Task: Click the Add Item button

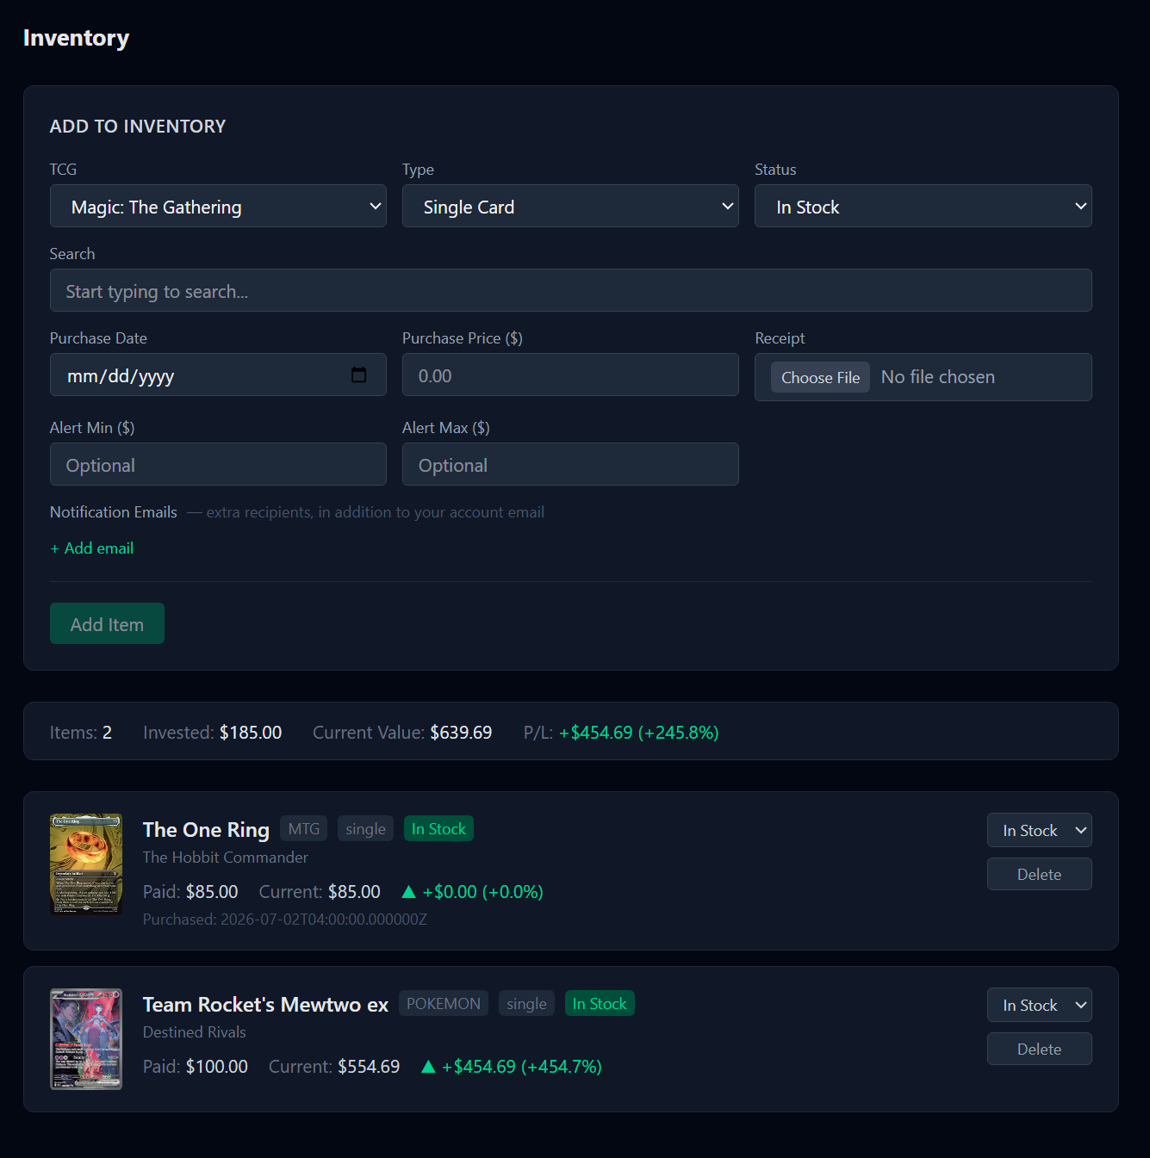Action: coord(107,623)
